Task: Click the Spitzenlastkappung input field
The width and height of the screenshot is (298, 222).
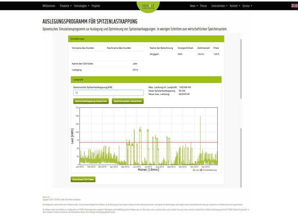Action: (x=108, y=93)
